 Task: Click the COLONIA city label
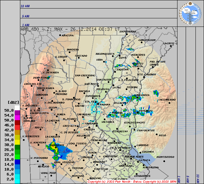click(148, 152)
